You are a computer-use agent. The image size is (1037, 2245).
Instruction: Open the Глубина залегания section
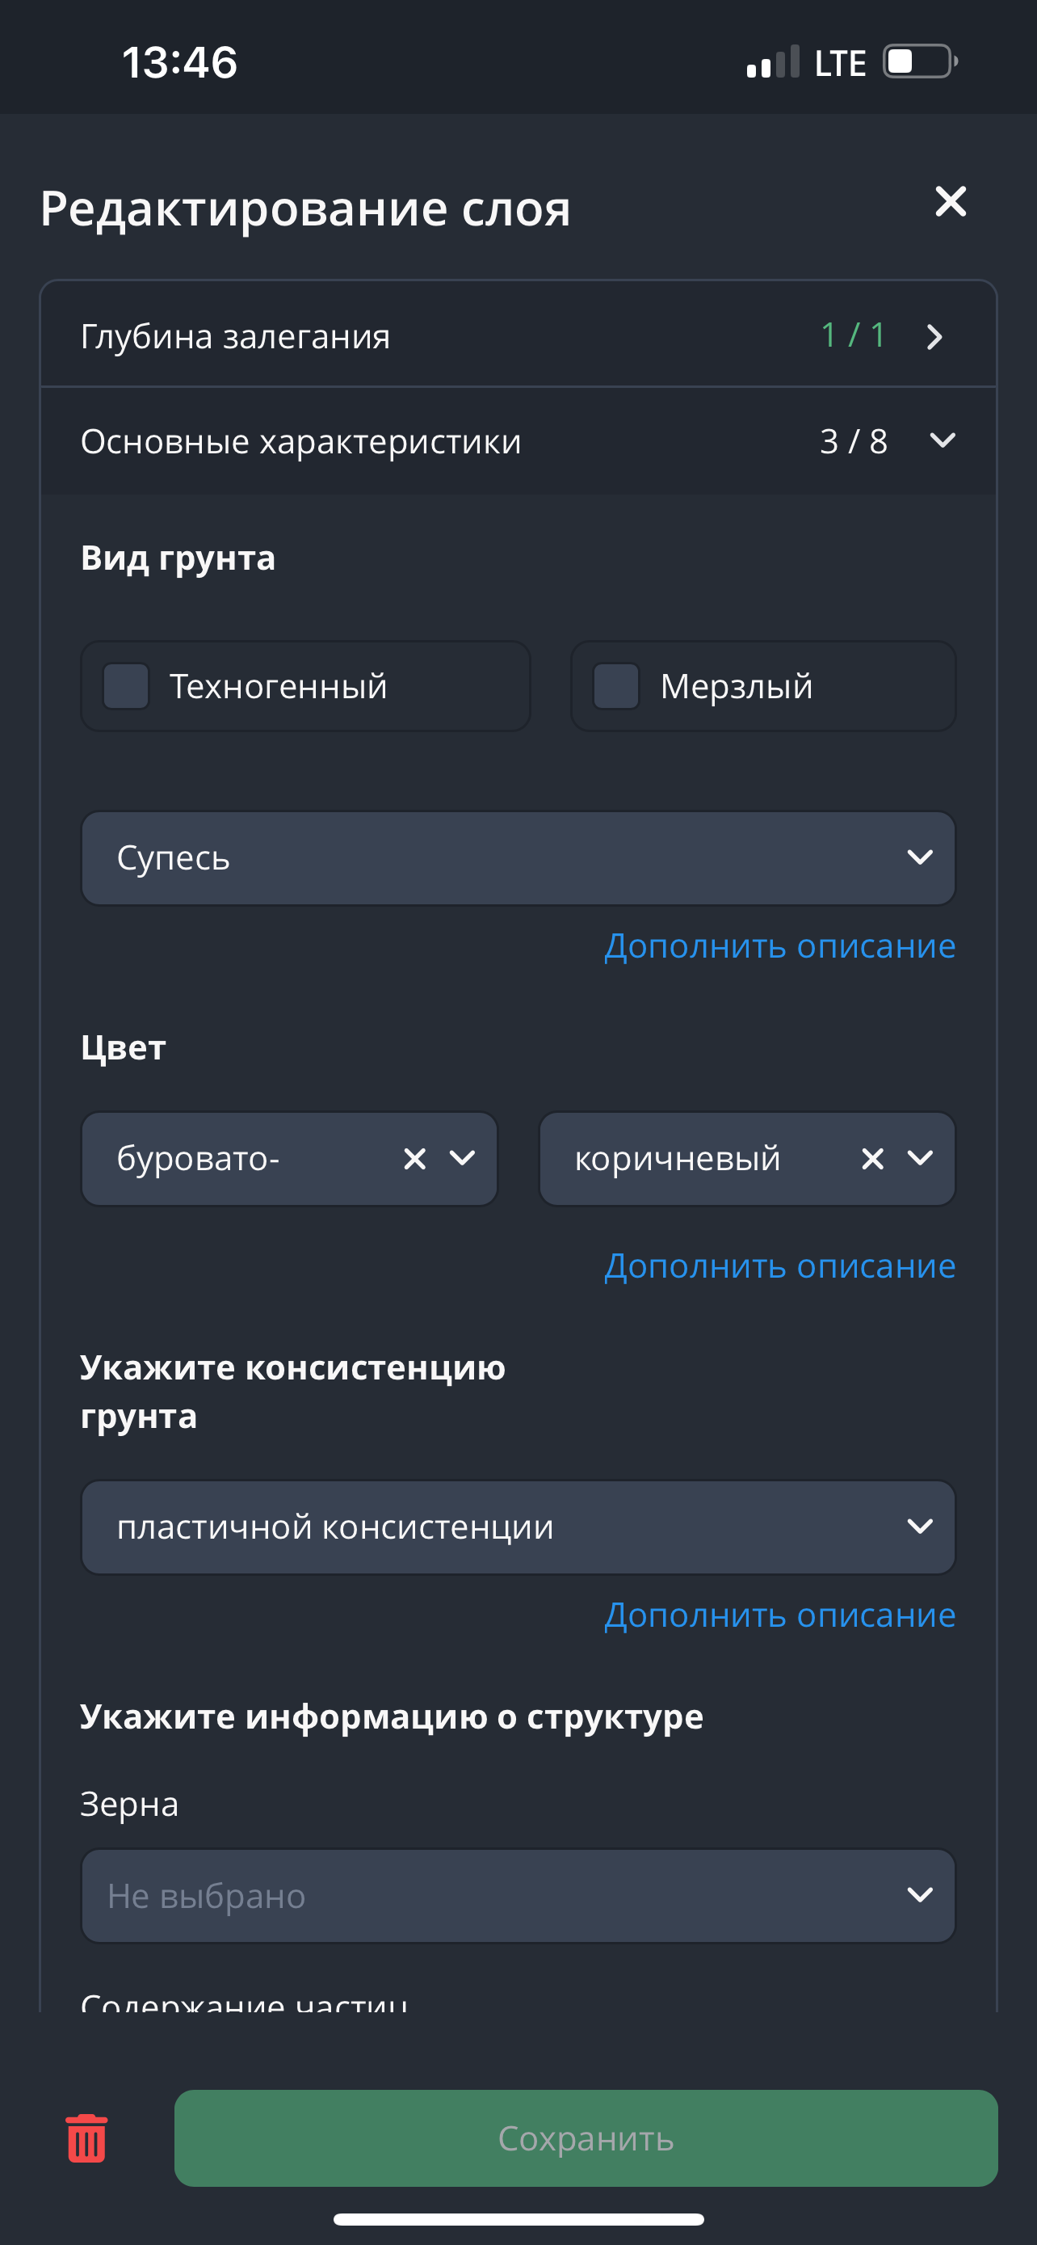click(235, 337)
